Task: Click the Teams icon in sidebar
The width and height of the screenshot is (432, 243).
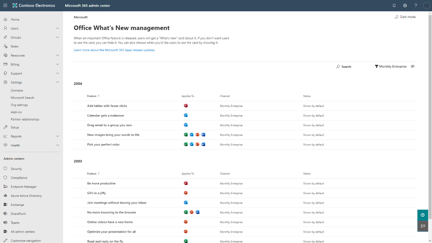Action: pos(6,223)
